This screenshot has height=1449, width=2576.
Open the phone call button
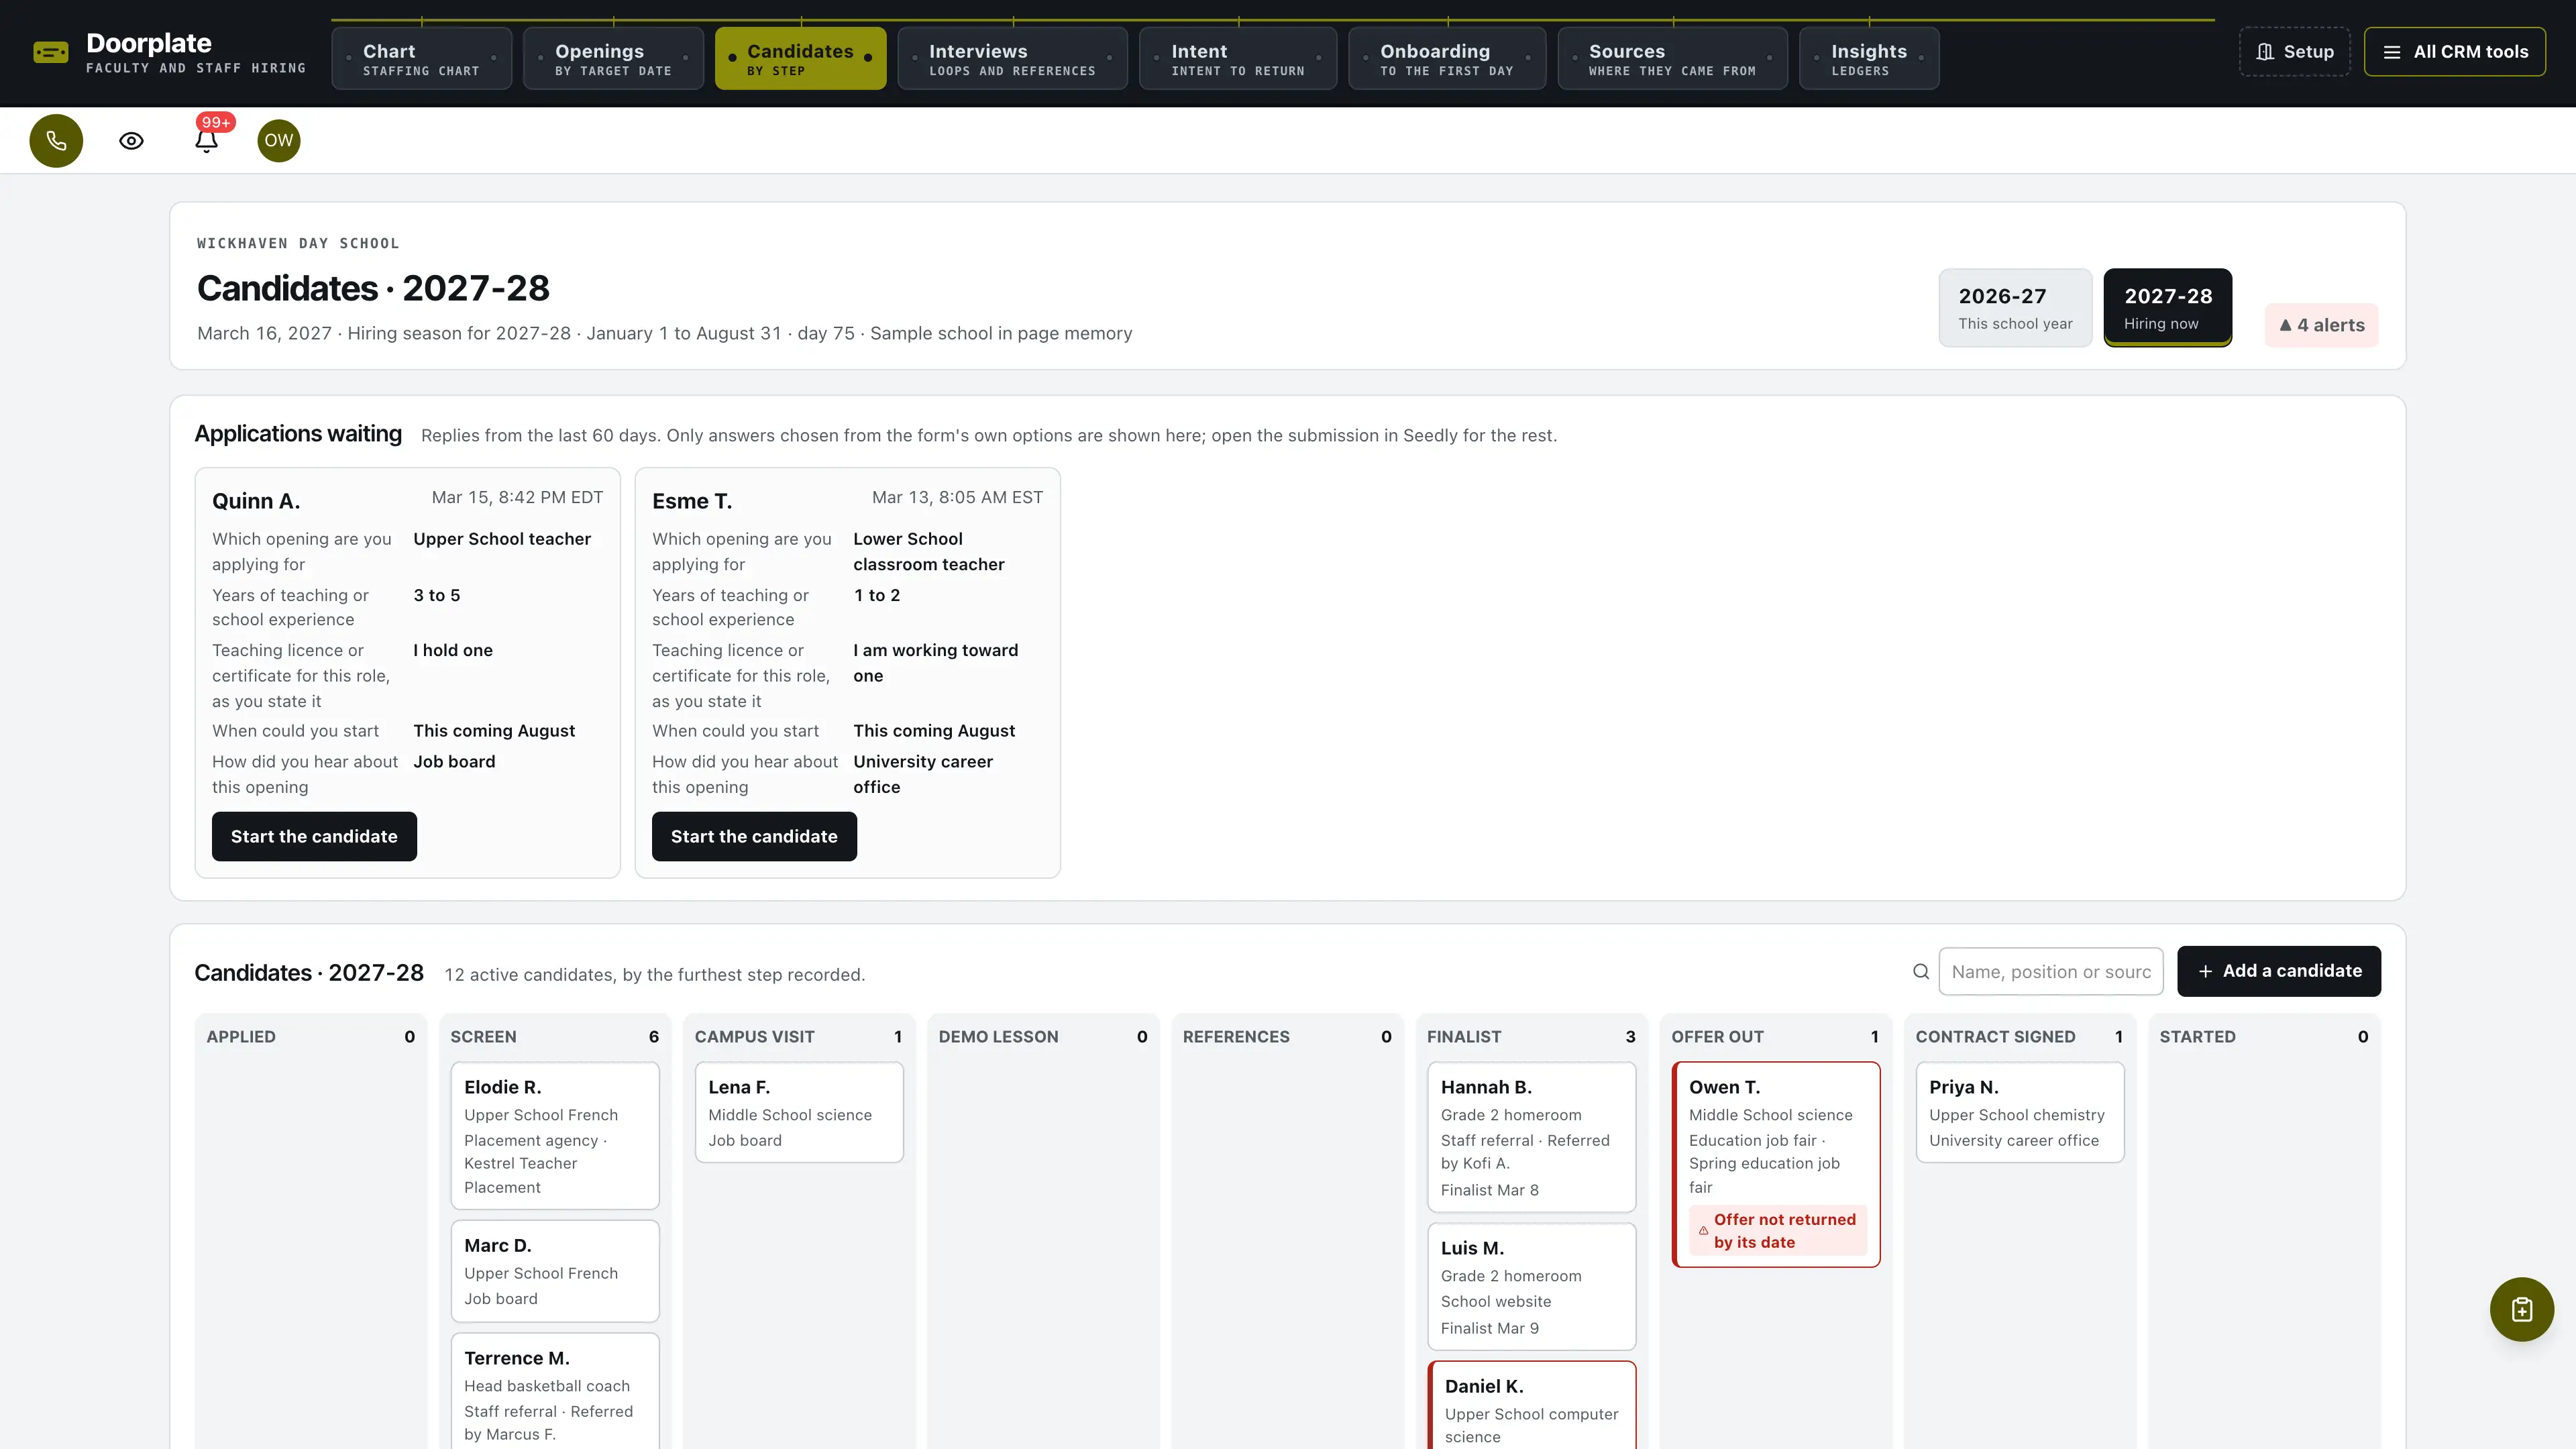click(56, 141)
